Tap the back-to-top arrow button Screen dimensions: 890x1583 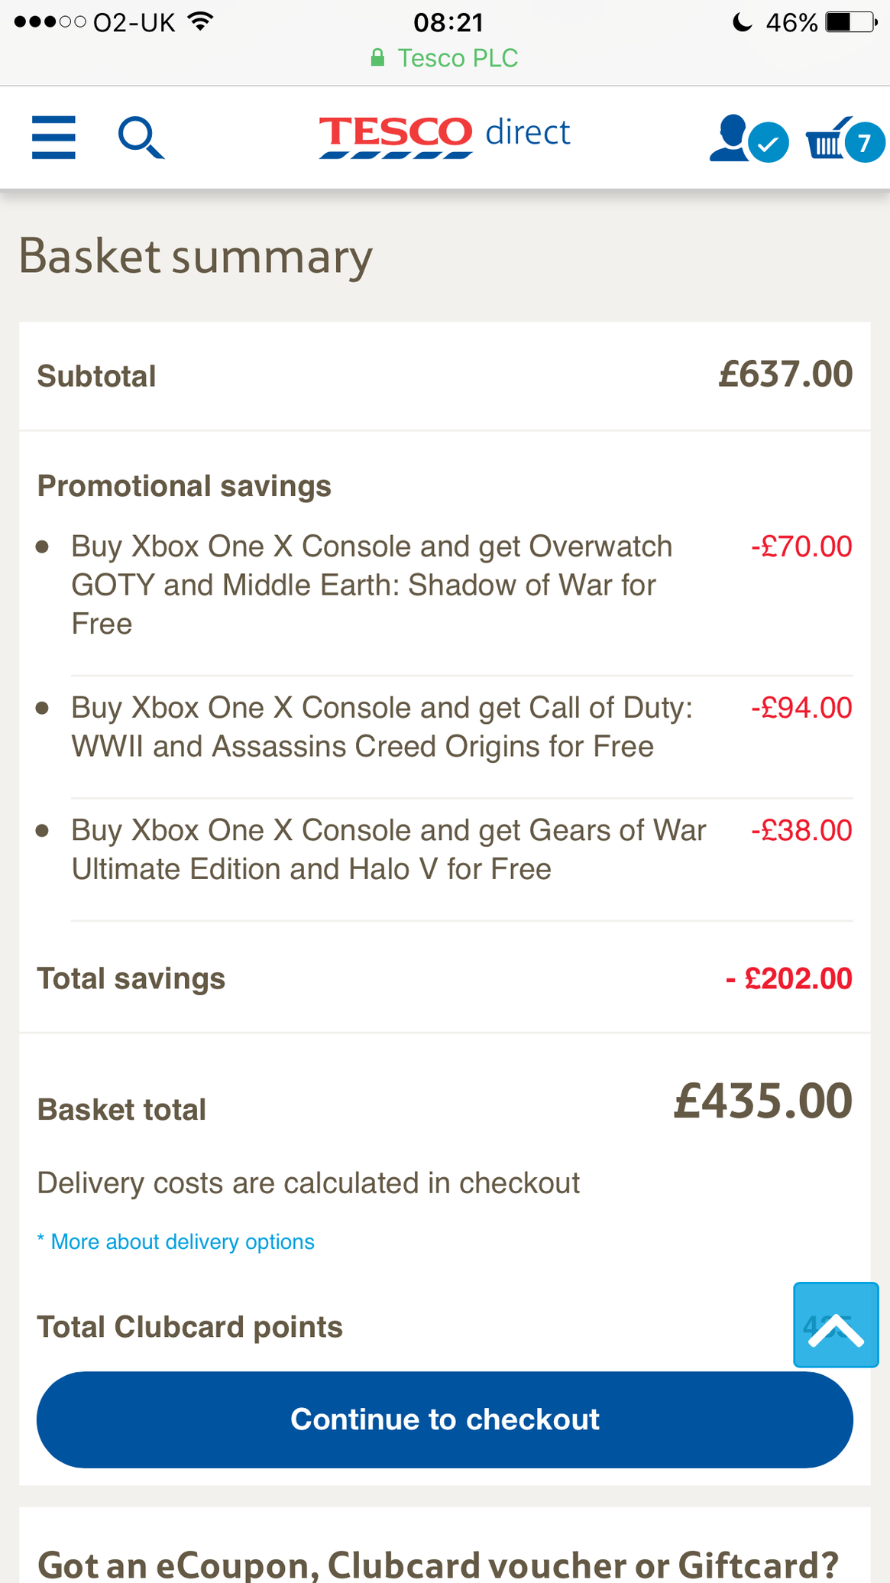point(836,1325)
